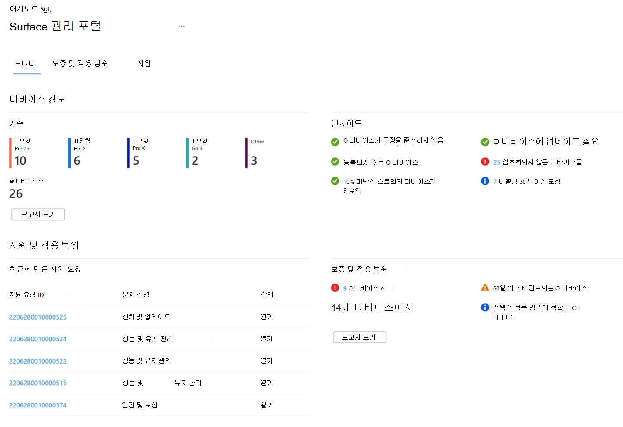Screen dimensions: 623x427
Task: Click 보고서 보기 button under device count
Action: point(38,214)
